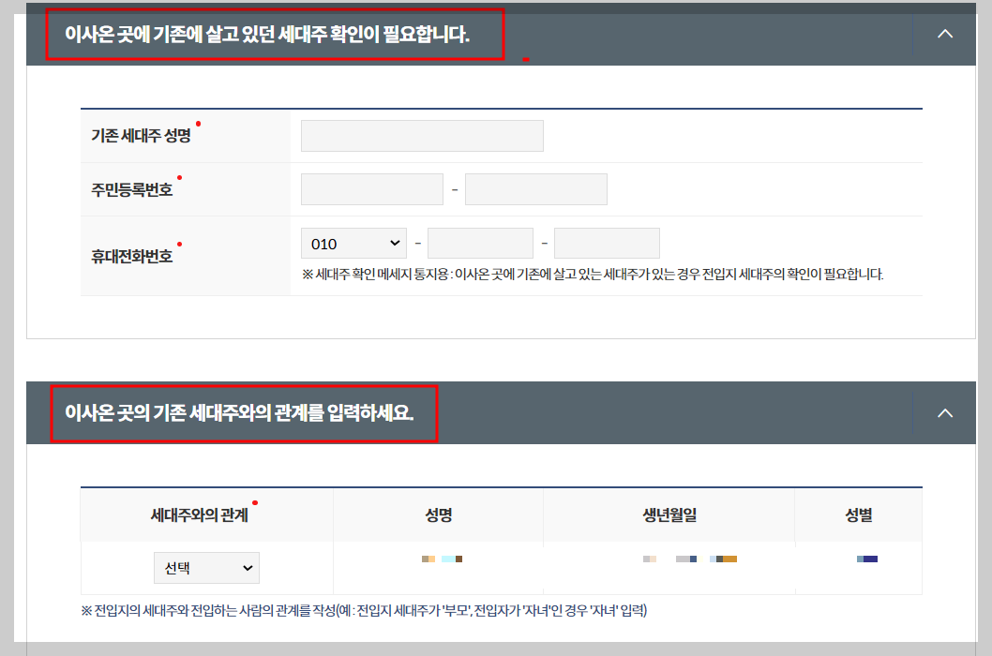Open the 선택 relationship dropdown

click(206, 567)
